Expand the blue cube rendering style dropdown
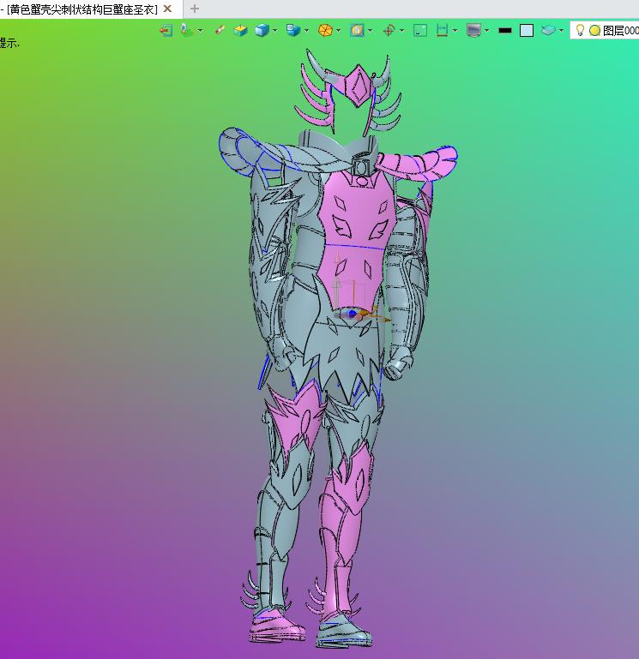Screen dimensions: 639x659 (x=275, y=31)
